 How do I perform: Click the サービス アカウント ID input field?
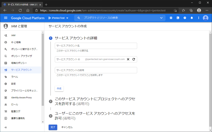tap(96, 59)
